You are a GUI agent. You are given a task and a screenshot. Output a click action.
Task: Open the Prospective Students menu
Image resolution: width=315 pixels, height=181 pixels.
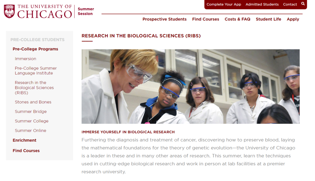pos(164,19)
